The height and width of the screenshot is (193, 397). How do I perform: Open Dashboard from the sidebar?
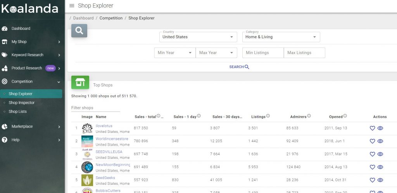[21, 29]
